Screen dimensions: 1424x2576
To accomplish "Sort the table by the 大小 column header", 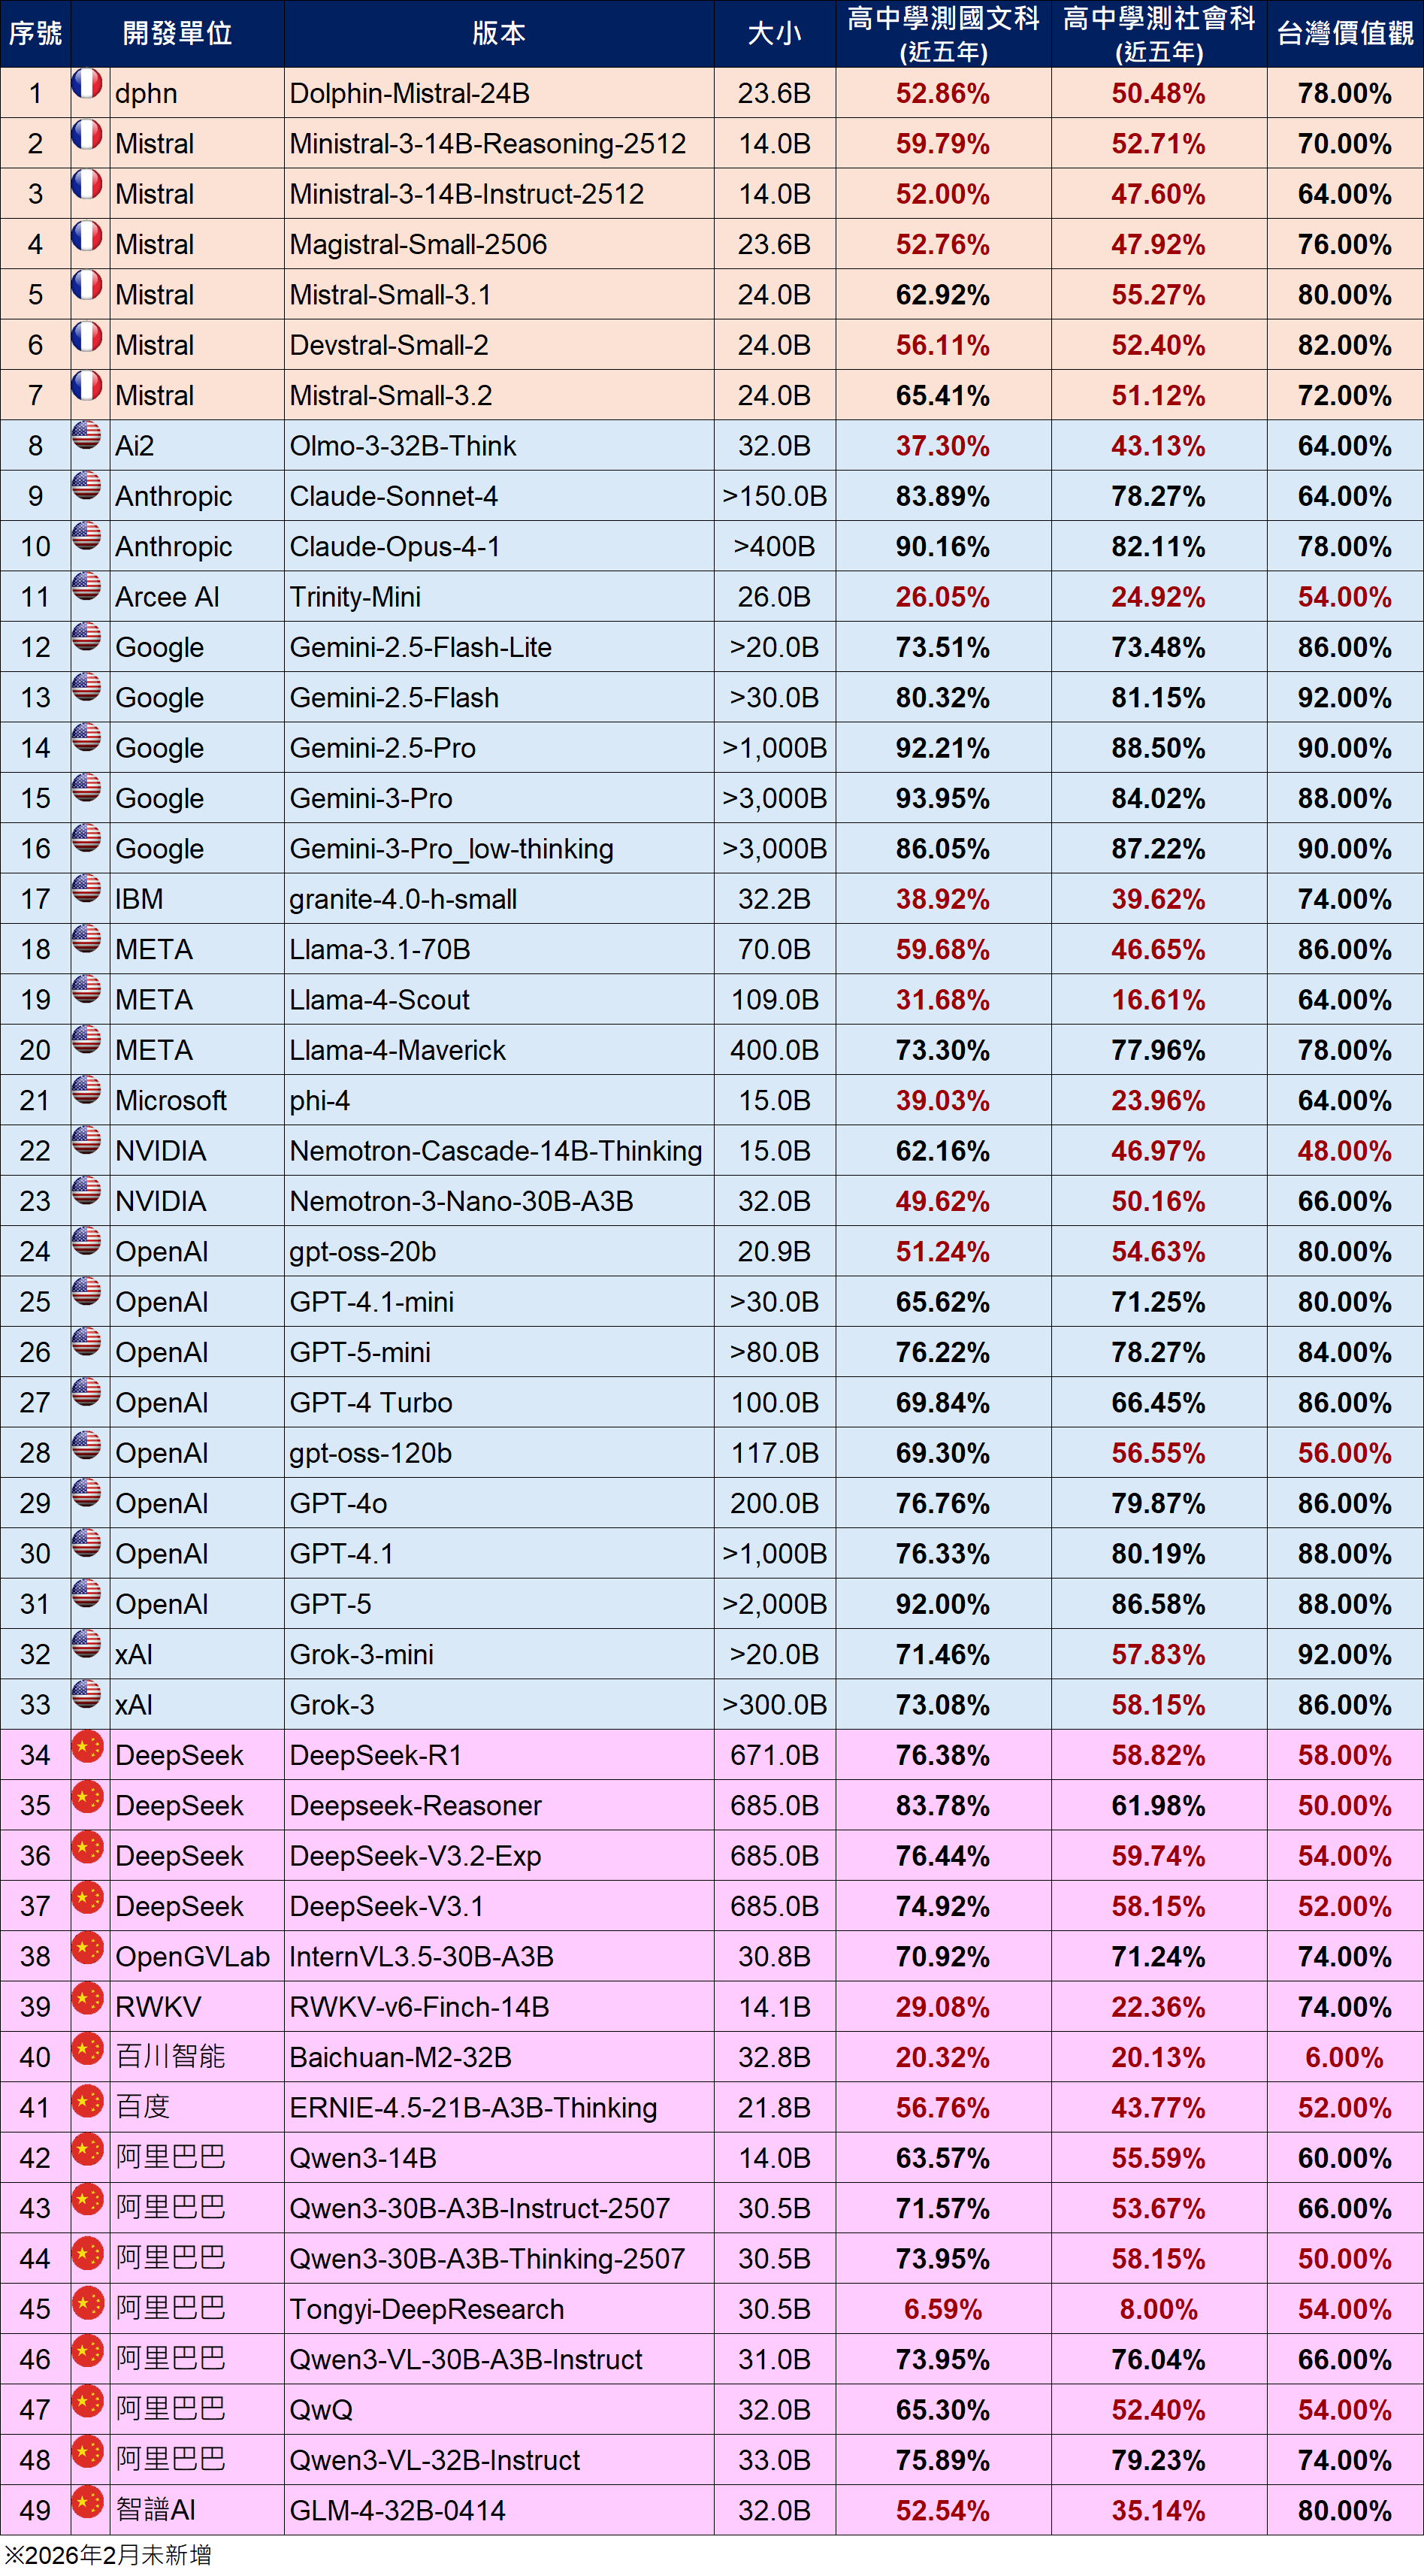I will [x=775, y=31].
